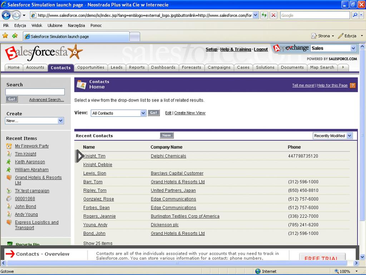Click the case icon beside 00001068
This screenshot has width=366, height=275.
(x=9, y=198)
